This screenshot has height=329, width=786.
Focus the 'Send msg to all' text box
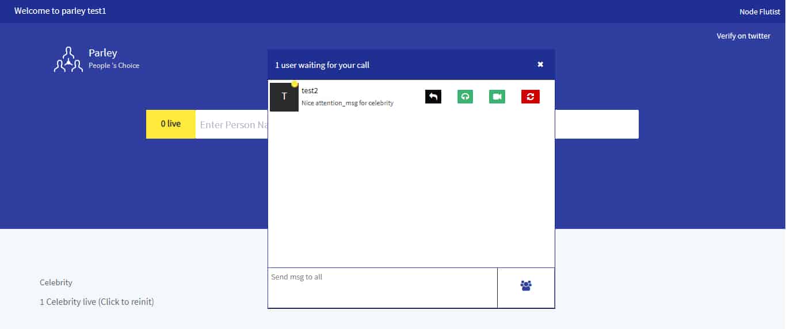(383, 288)
